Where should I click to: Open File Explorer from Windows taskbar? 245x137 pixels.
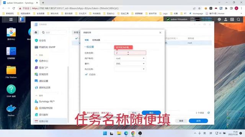coord(119,133)
